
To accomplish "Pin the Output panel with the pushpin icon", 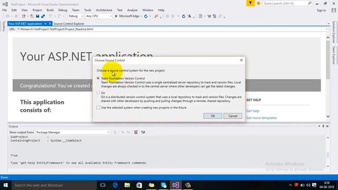I will 323,126.
